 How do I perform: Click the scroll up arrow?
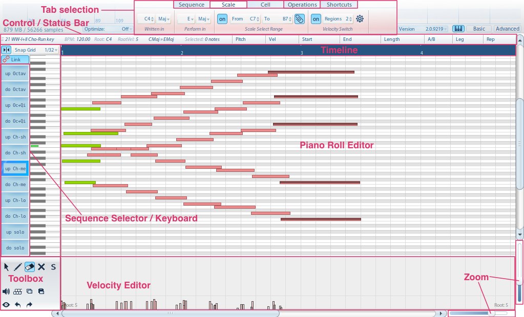[x=520, y=40]
